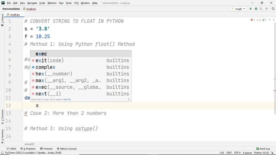Open 4 spaces indent settings
The width and height of the screenshot is (276, 155).
[x=247, y=153]
